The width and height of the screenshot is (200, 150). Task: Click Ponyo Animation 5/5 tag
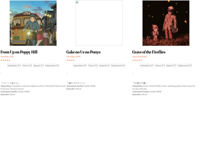[80, 66]
